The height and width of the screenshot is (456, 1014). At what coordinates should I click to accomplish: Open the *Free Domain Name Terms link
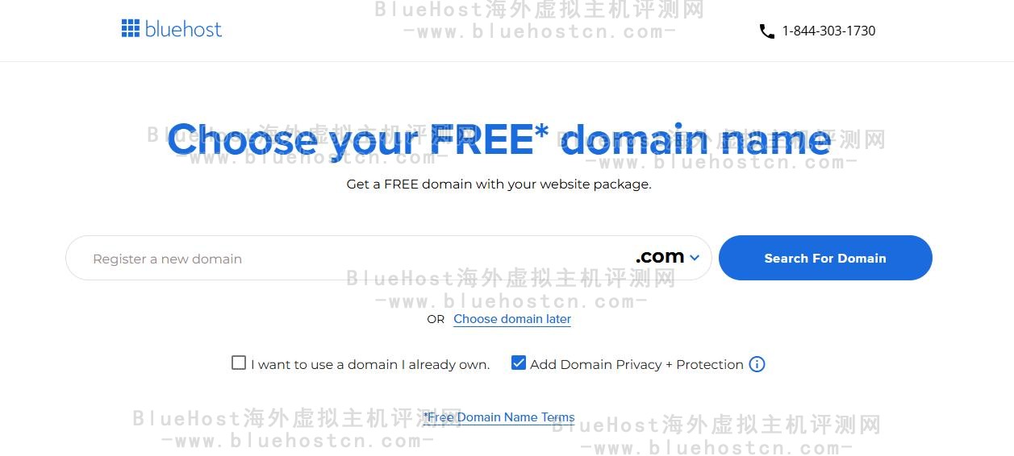499,417
